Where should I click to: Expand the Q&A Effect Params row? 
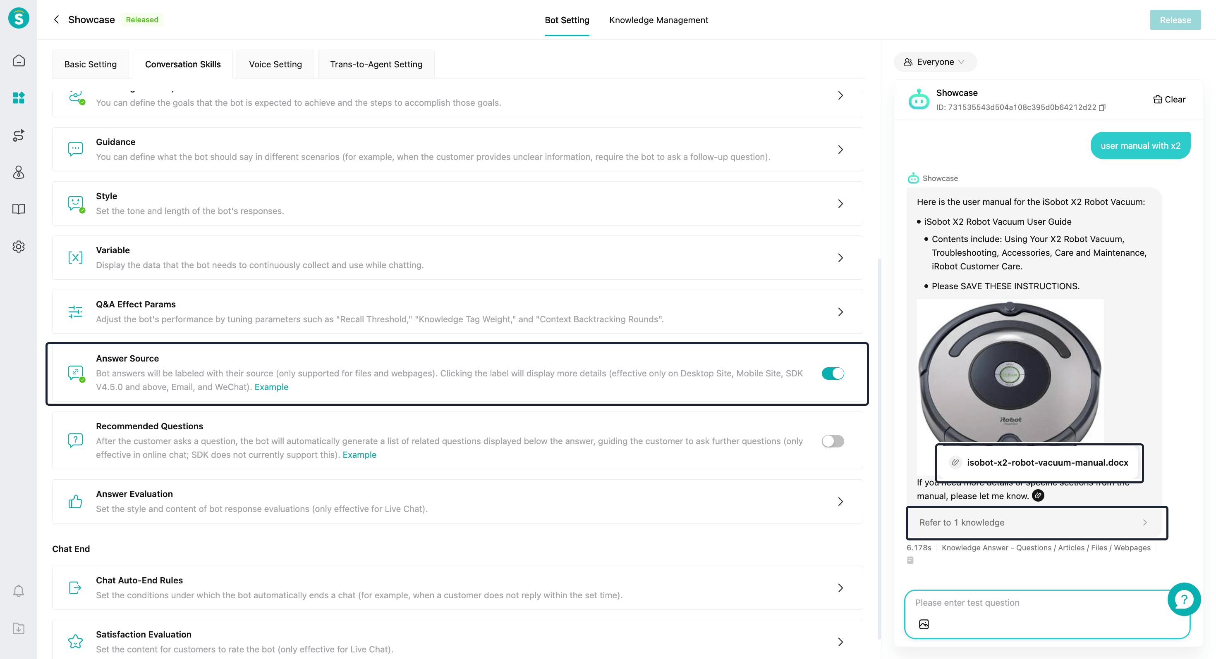coord(840,312)
